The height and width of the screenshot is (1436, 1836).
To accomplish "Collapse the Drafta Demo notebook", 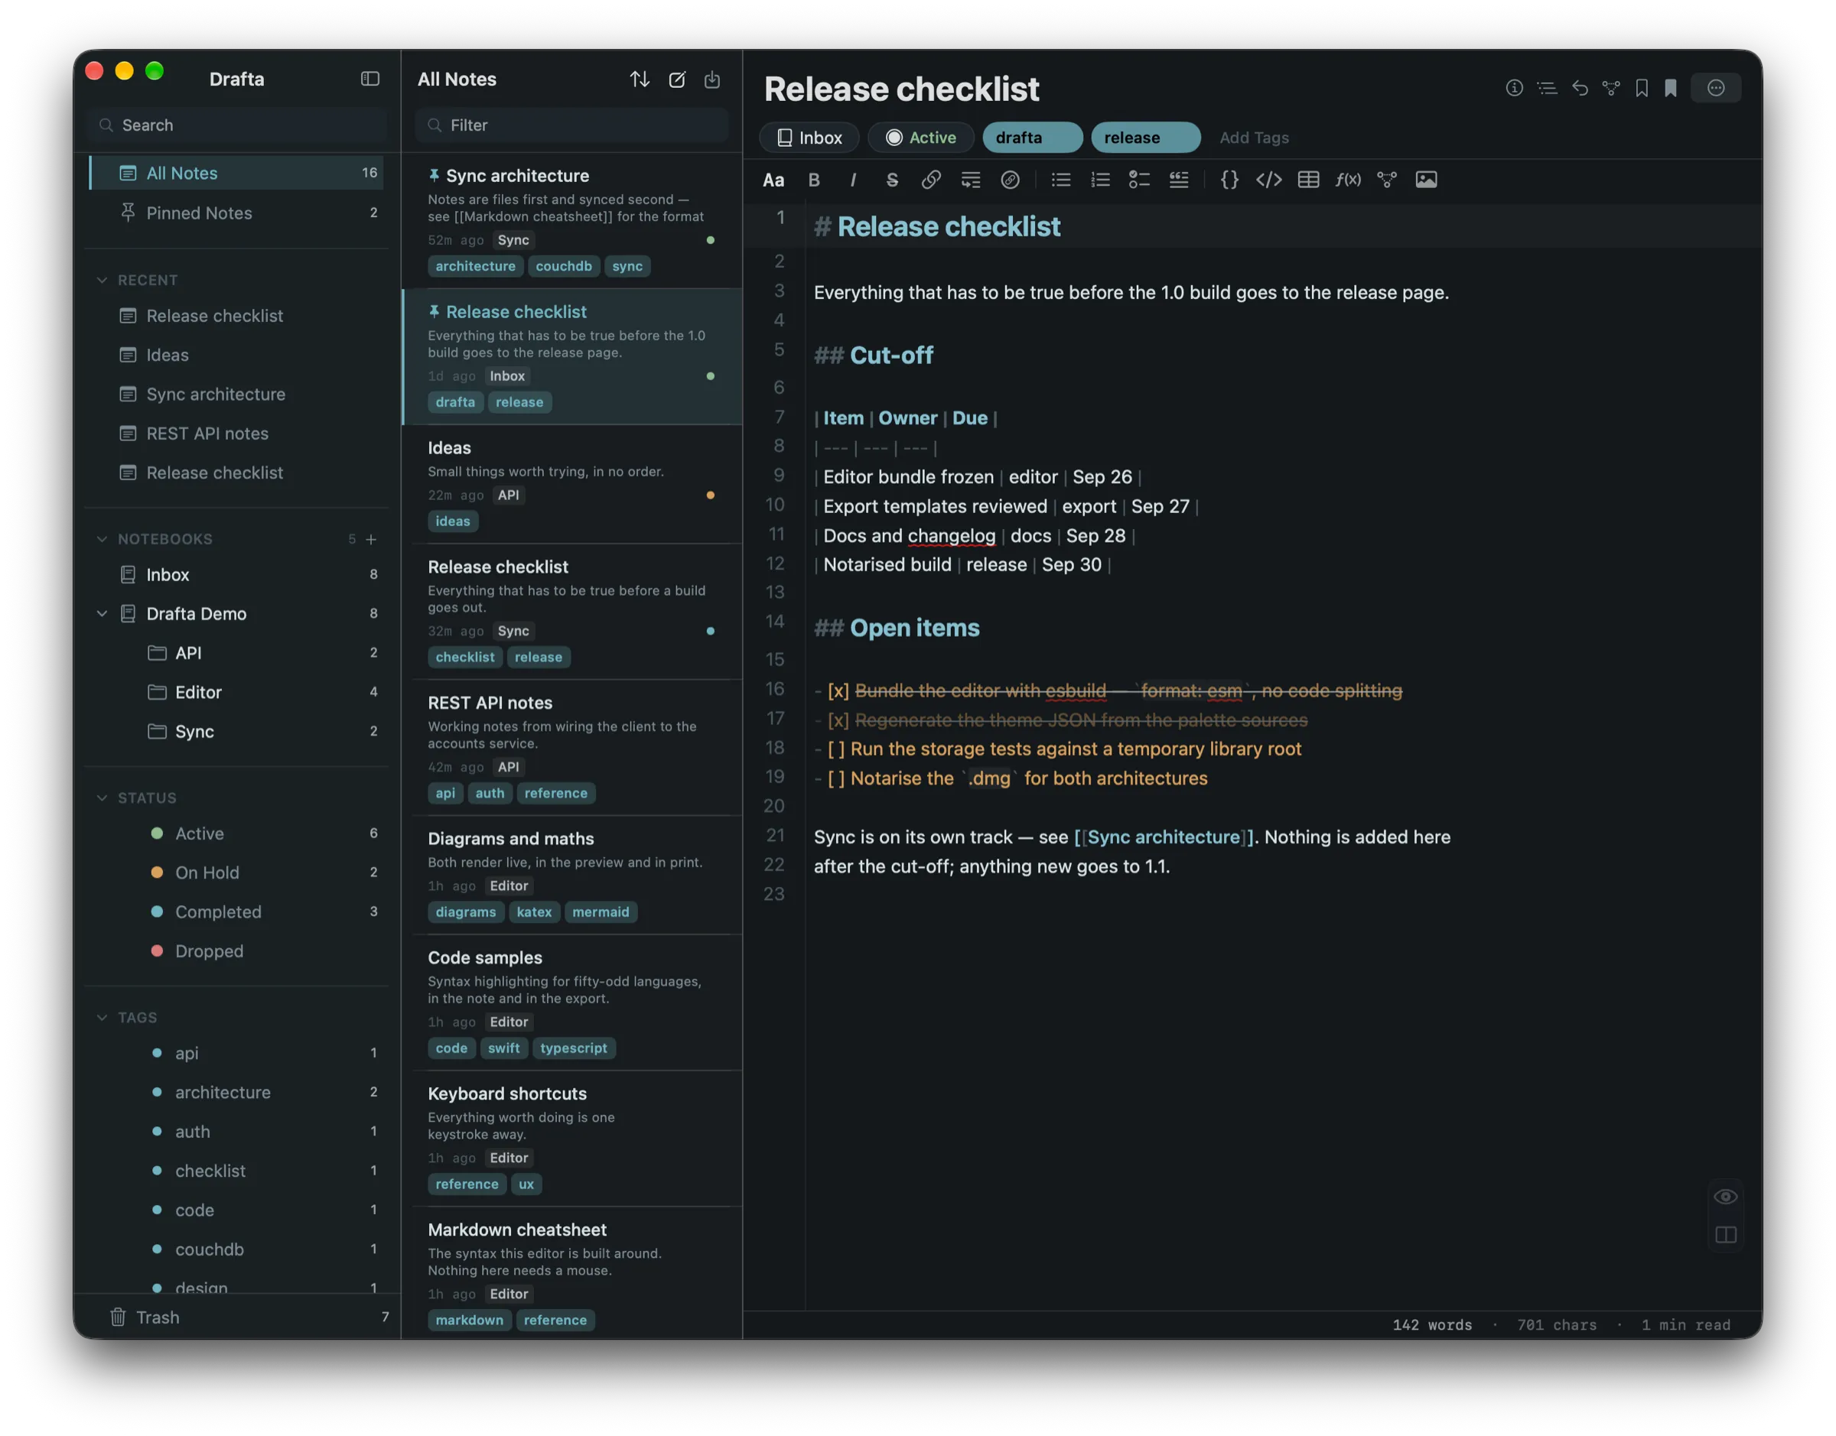I will 102,614.
